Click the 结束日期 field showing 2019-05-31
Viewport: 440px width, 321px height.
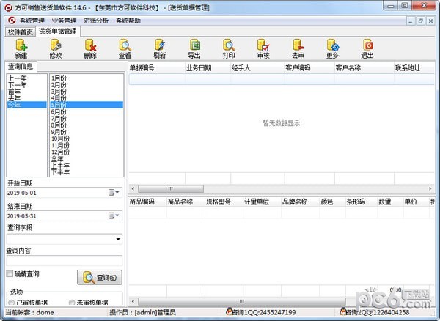[65, 216]
